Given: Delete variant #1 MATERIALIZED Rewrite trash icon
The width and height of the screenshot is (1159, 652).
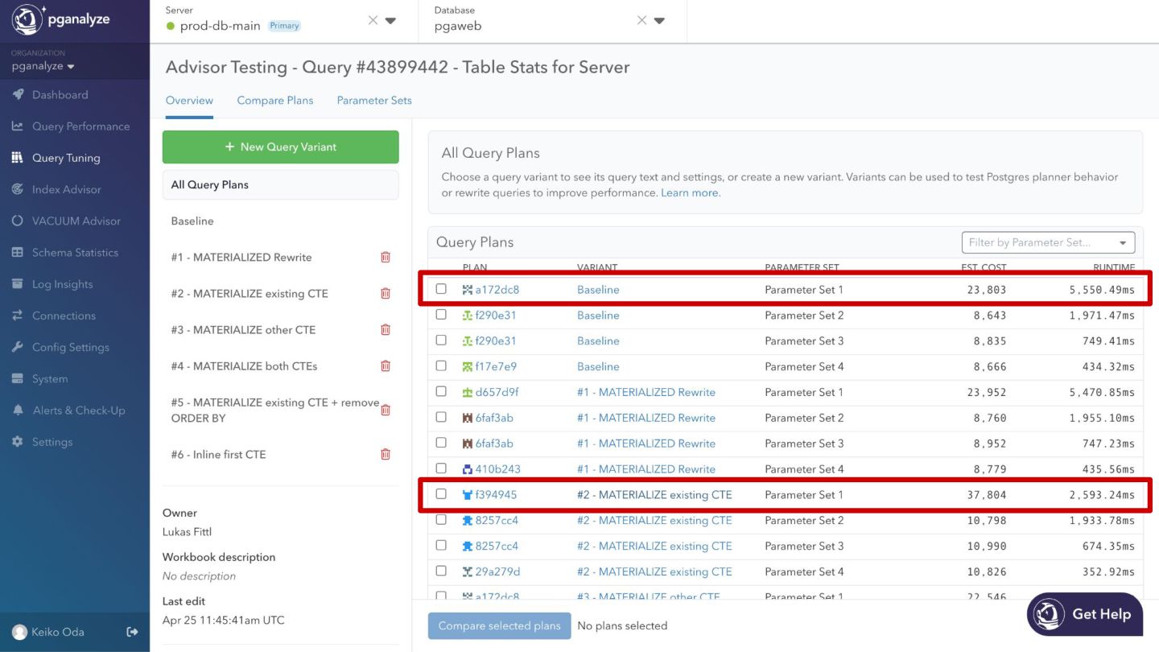Looking at the screenshot, I should coord(386,257).
